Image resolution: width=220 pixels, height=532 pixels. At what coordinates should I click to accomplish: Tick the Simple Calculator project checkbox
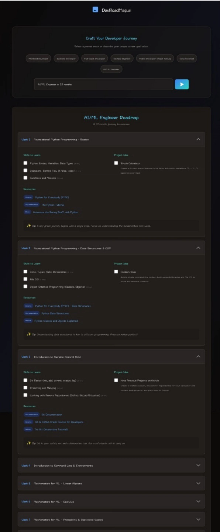click(116, 163)
